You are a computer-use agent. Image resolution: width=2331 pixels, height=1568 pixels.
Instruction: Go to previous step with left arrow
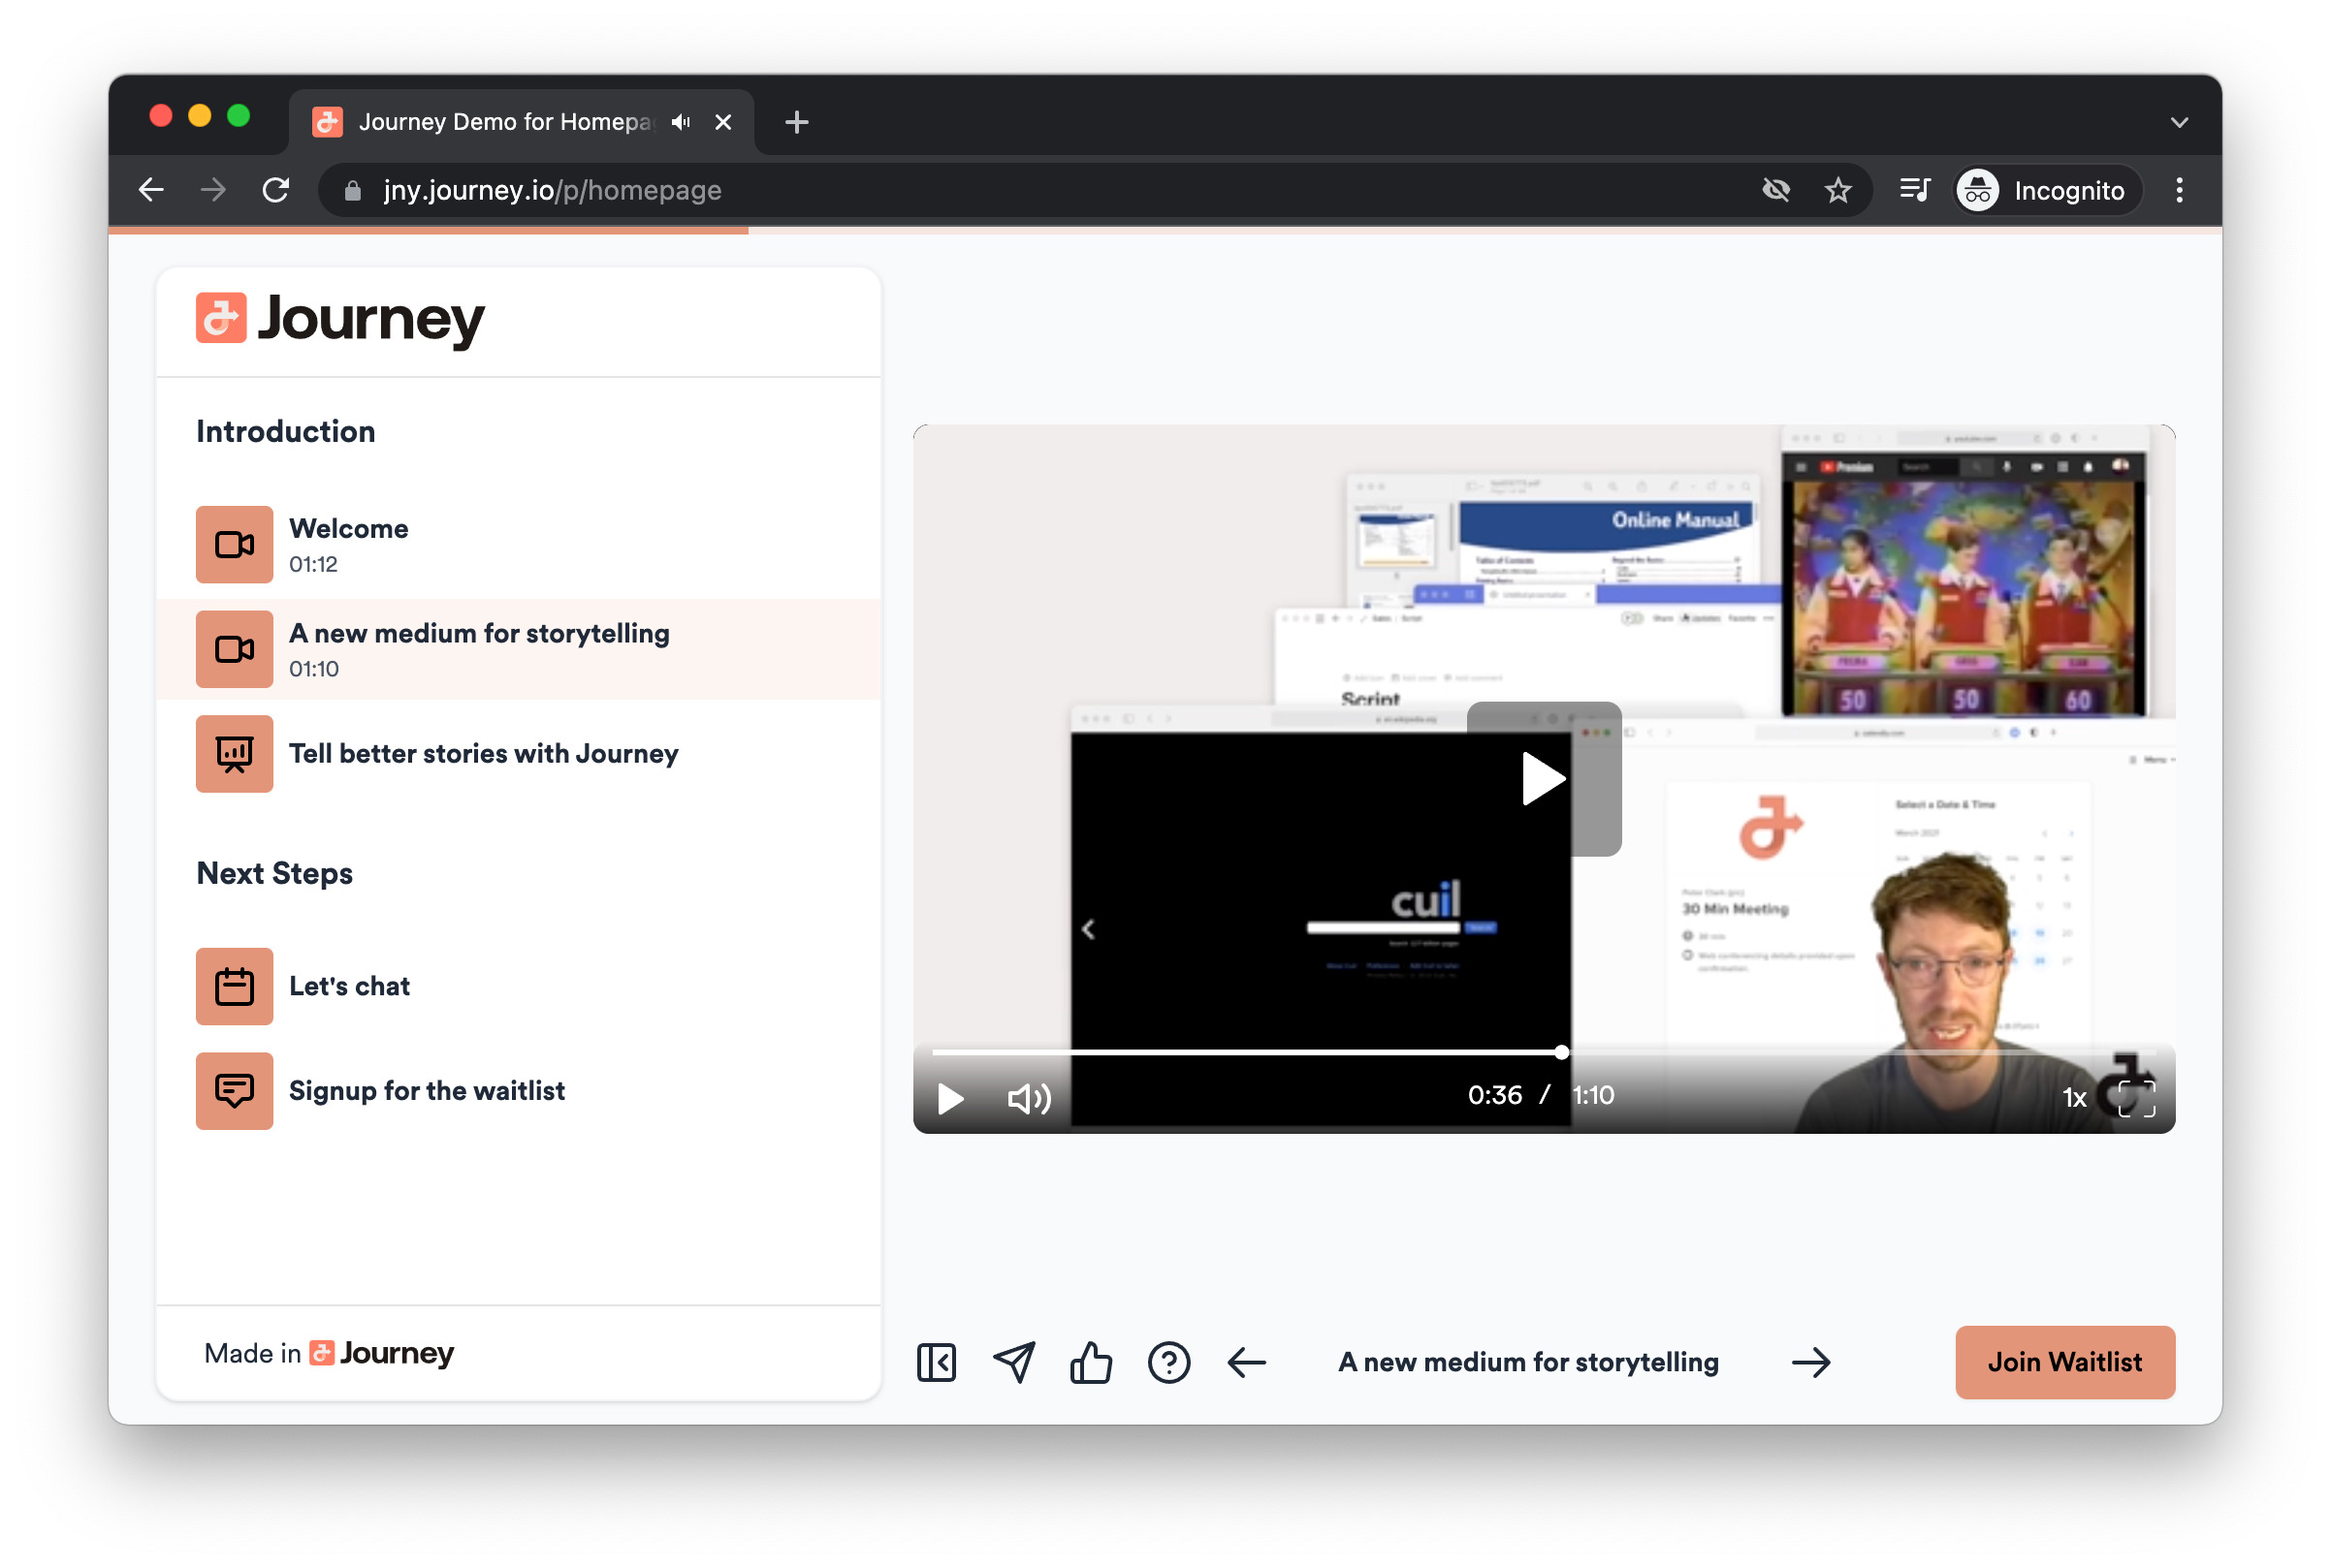pyautogui.click(x=1247, y=1363)
